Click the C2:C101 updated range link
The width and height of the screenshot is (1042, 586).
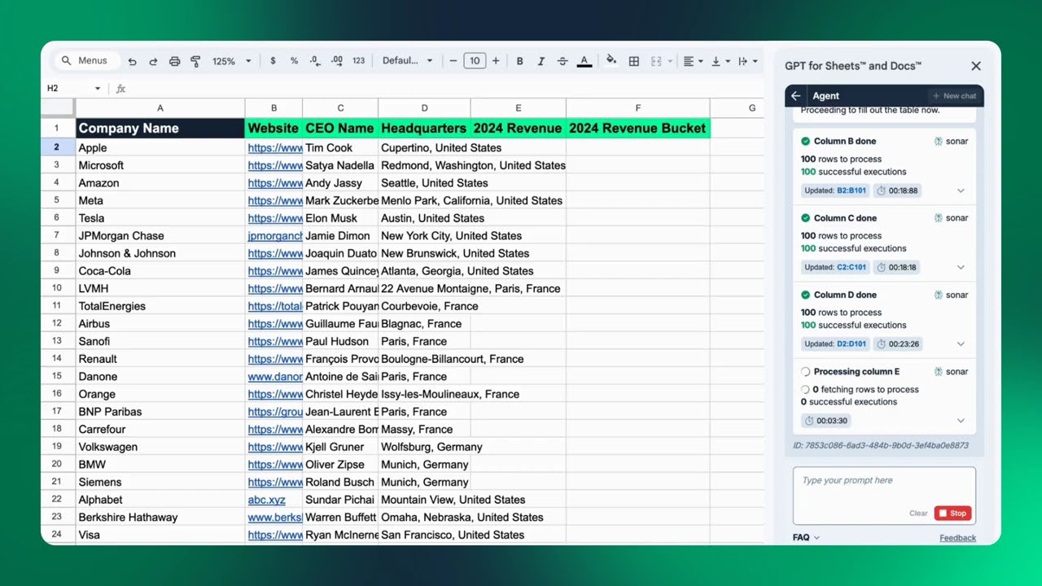pos(852,267)
